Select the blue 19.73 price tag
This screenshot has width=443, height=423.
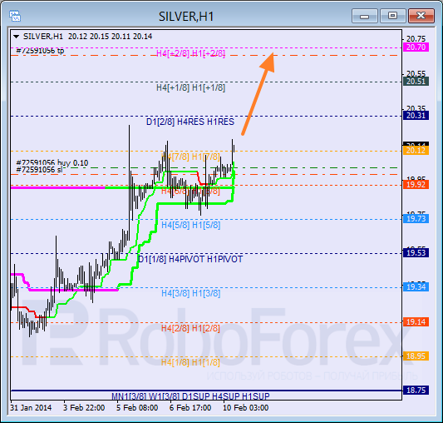click(x=416, y=219)
